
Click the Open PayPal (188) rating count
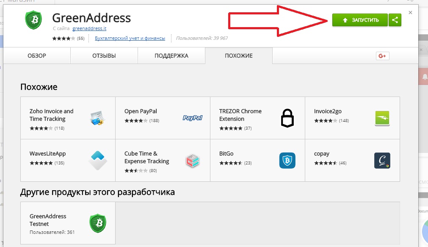click(x=154, y=120)
